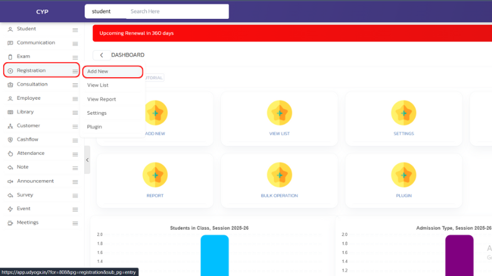Click the Library sidebar icon

click(10, 112)
